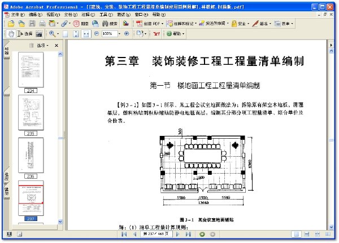Click the thumbnail panel scroll-down arrow

click(60, 222)
